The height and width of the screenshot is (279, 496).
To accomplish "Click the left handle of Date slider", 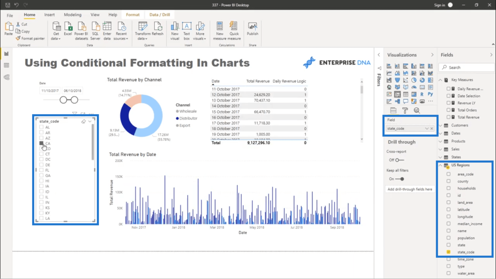I will tap(63, 100).
